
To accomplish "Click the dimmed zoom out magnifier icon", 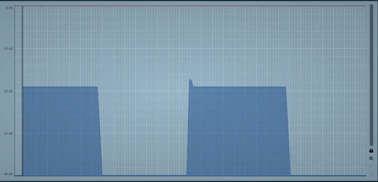I will point(371,167).
